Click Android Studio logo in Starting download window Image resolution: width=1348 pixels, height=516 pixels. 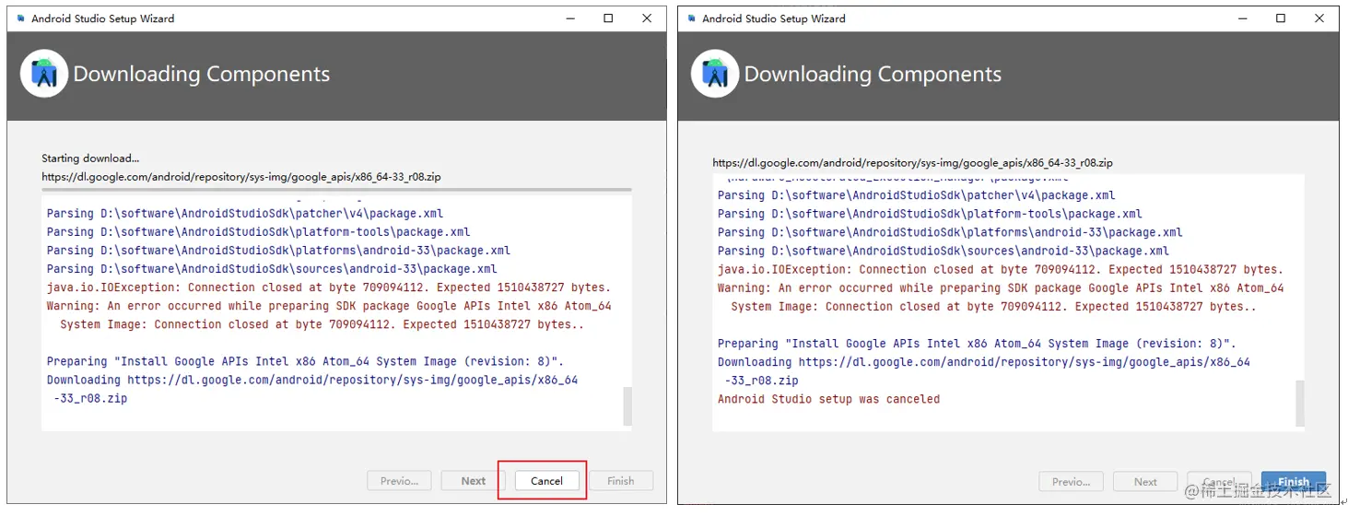click(x=43, y=74)
